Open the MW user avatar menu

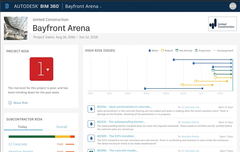233,6
